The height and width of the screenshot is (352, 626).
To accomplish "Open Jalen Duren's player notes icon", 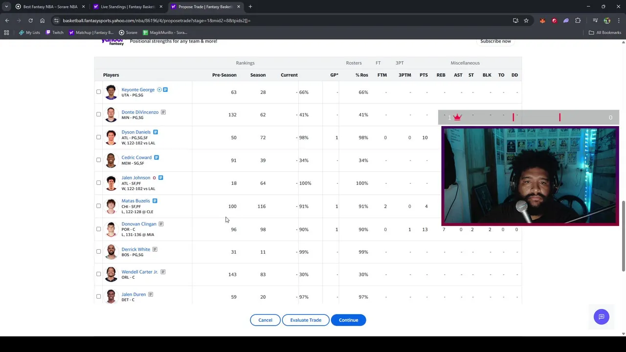I will click(x=151, y=294).
